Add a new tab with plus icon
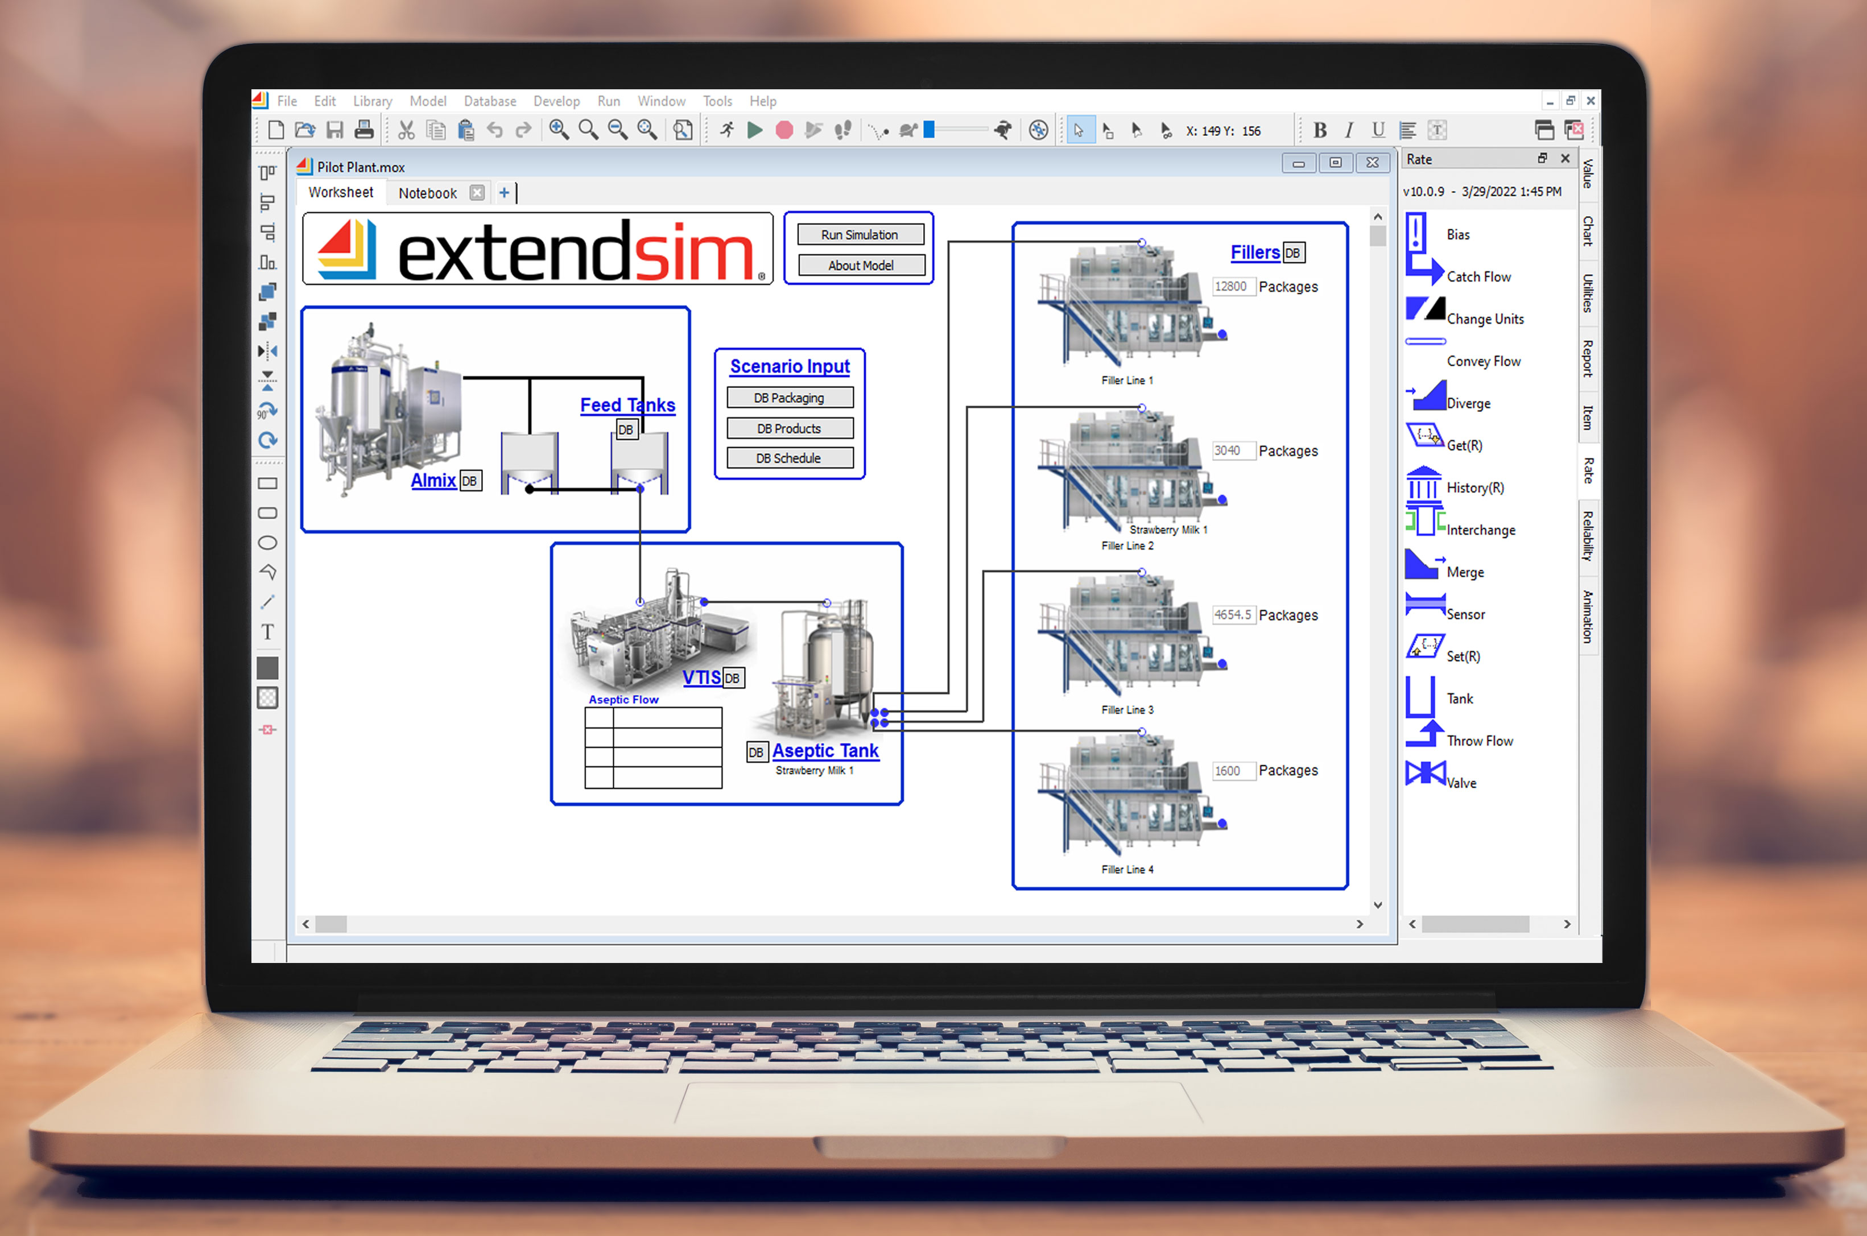1867x1236 pixels. pyautogui.click(x=504, y=192)
